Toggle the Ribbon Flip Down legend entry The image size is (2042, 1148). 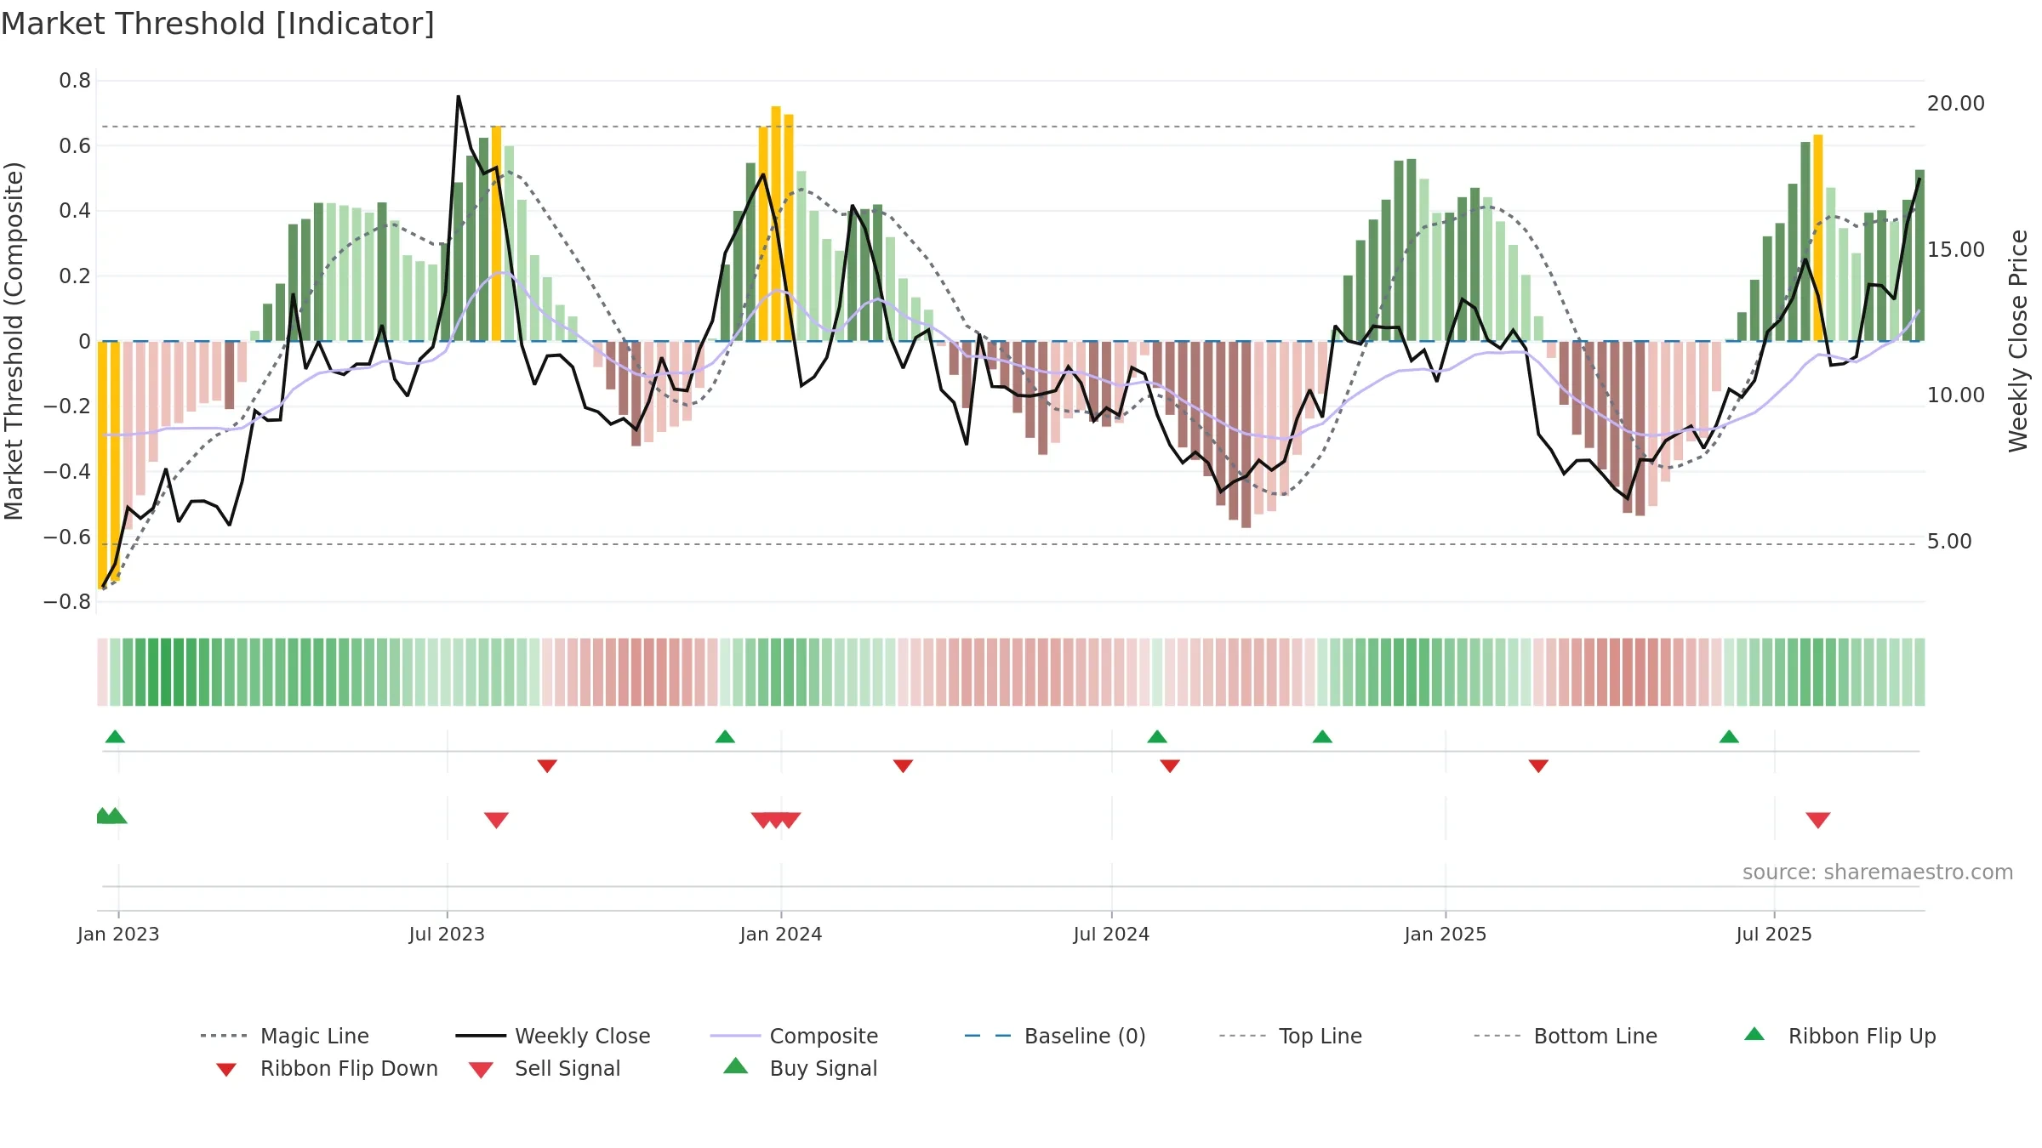pos(326,1068)
